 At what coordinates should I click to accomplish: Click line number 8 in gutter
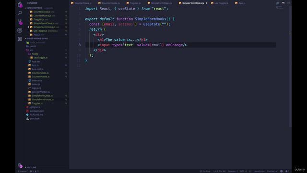[x=79, y=45]
